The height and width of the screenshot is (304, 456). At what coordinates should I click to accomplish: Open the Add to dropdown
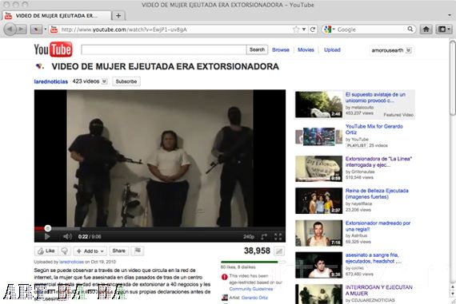click(x=90, y=251)
